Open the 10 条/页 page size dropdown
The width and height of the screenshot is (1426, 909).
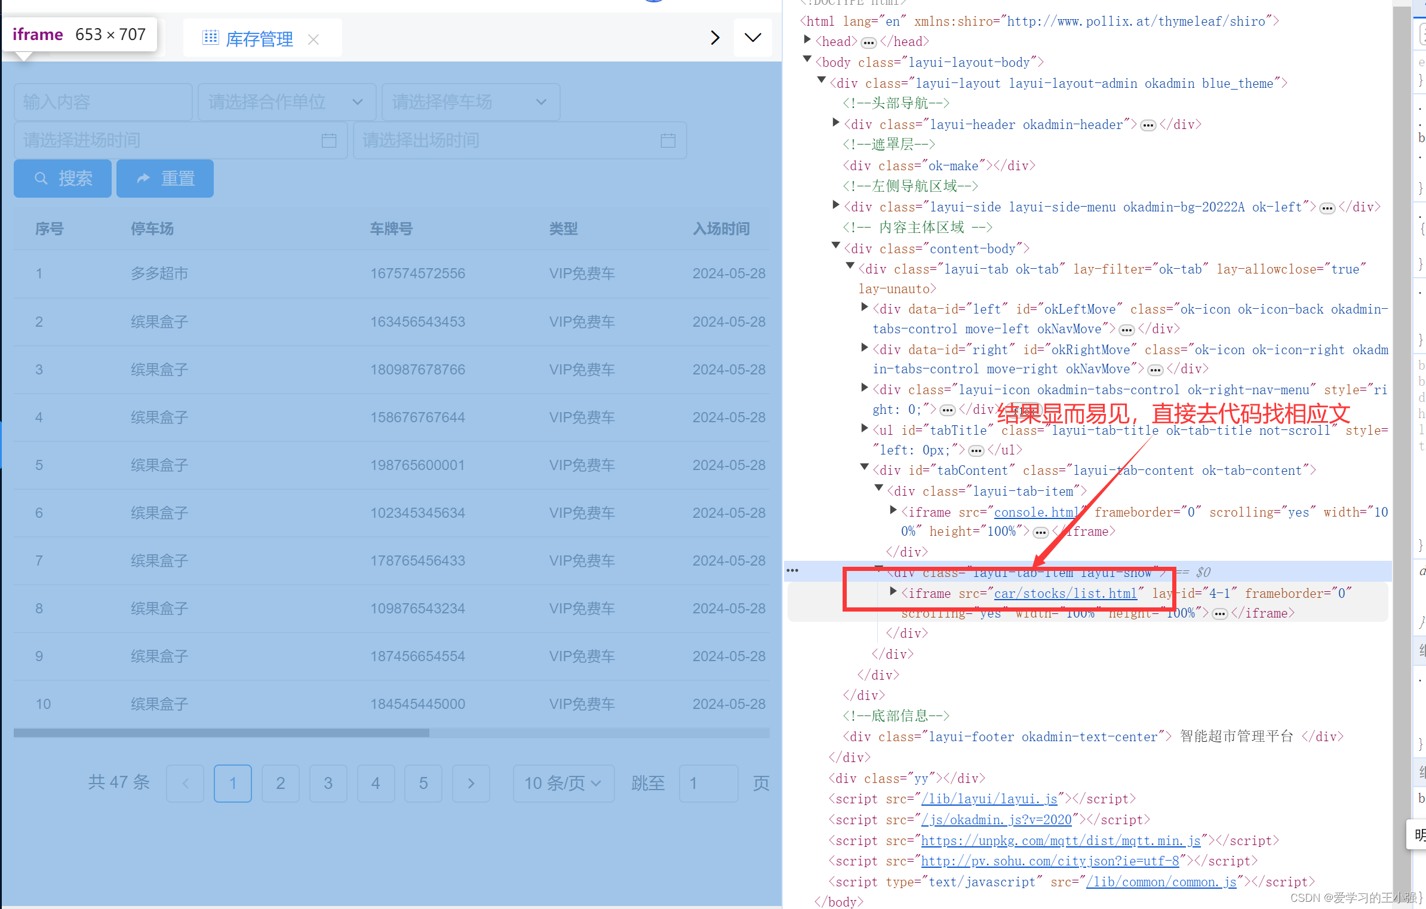tap(564, 784)
